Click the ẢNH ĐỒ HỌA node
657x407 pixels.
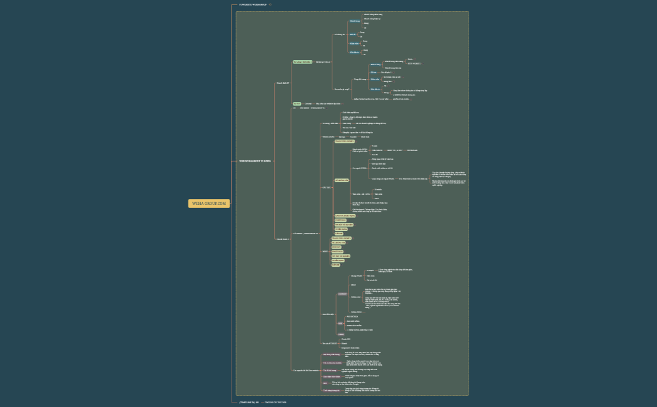tap(352, 317)
